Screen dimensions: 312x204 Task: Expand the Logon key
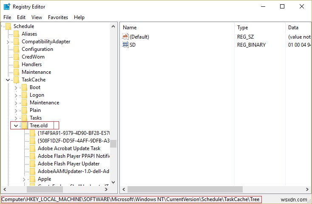pyautogui.click(x=16, y=95)
